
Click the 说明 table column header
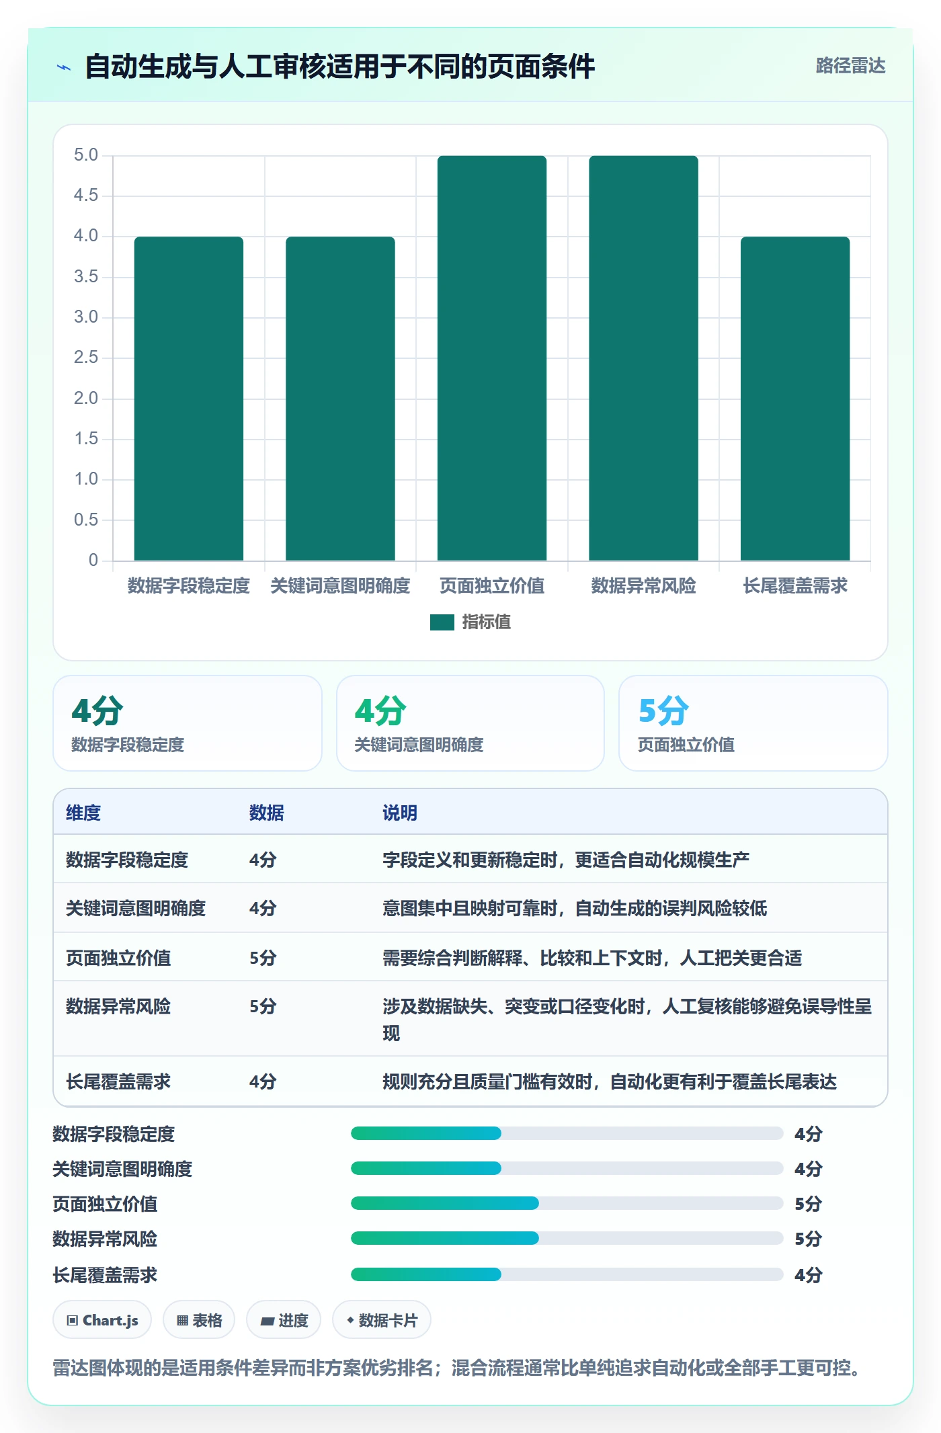[x=400, y=813]
